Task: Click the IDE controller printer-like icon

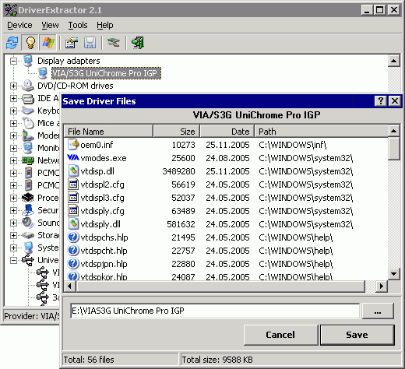Action: (x=28, y=99)
